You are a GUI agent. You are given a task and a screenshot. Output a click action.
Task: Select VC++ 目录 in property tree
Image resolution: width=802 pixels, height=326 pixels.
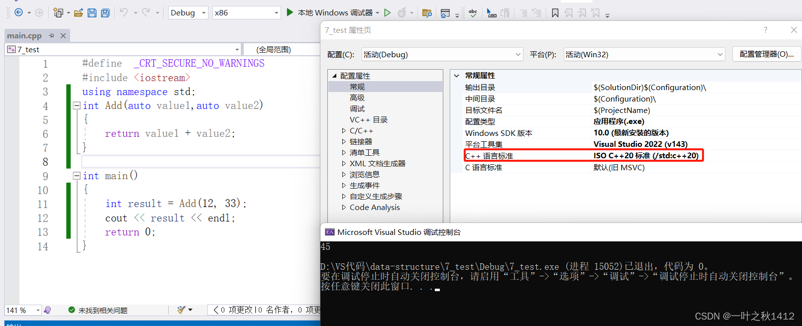click(369, 119)
